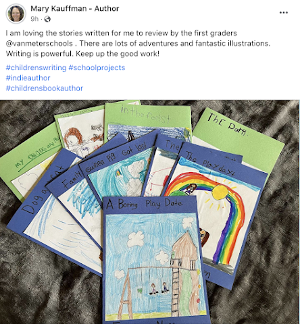
Task: Click the post text about first graders' stories
Action: tap(138, 43)
